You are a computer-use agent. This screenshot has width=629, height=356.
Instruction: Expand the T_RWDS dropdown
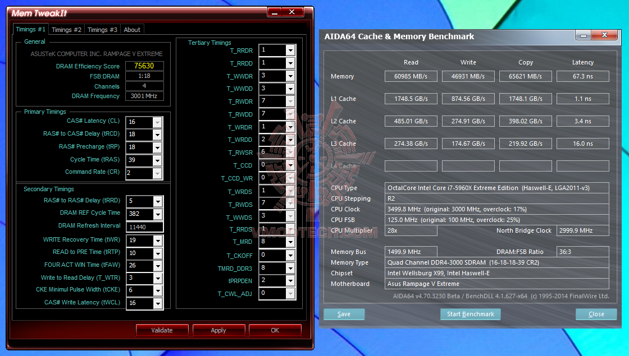[290, 204]
